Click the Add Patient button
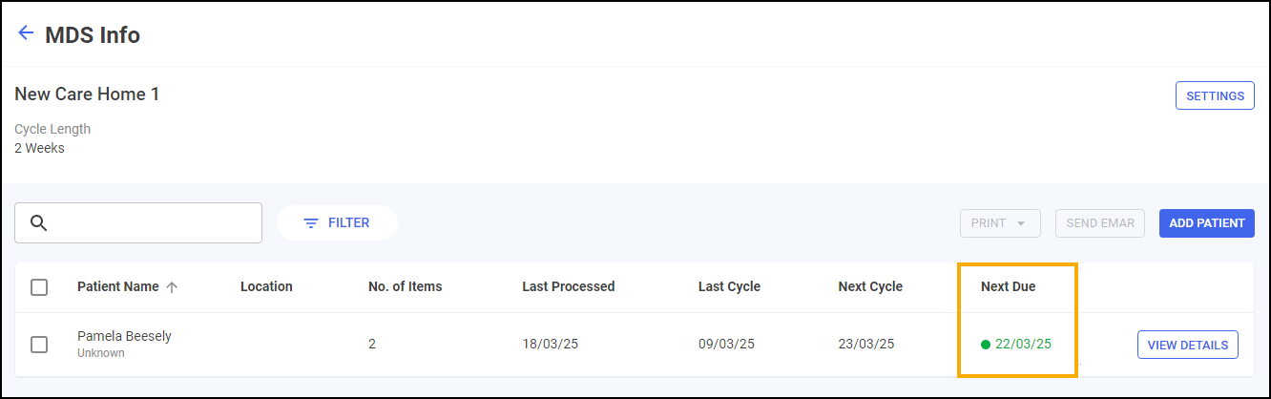The width and height of the screenshot is (1271, 399). [x=1206, y=223]
